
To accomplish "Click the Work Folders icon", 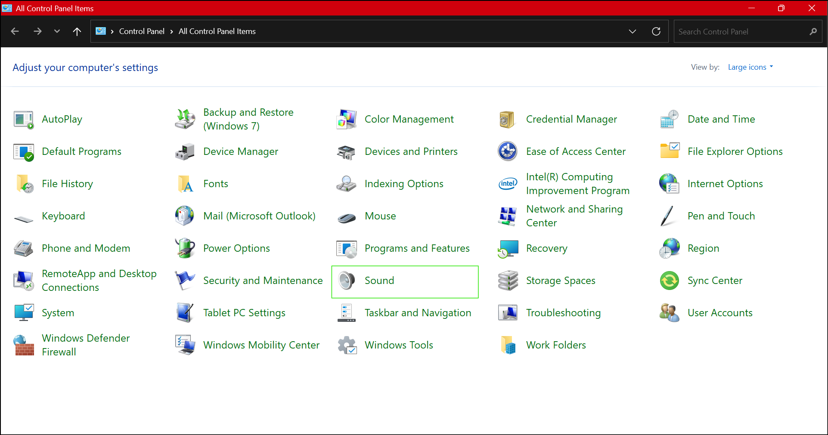I will pyautogui.click(x=508, y=345).
